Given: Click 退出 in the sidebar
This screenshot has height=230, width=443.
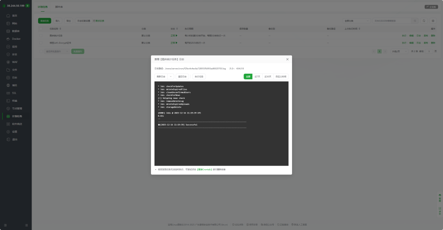Looking at the screenshot, I should click(14, 139).
